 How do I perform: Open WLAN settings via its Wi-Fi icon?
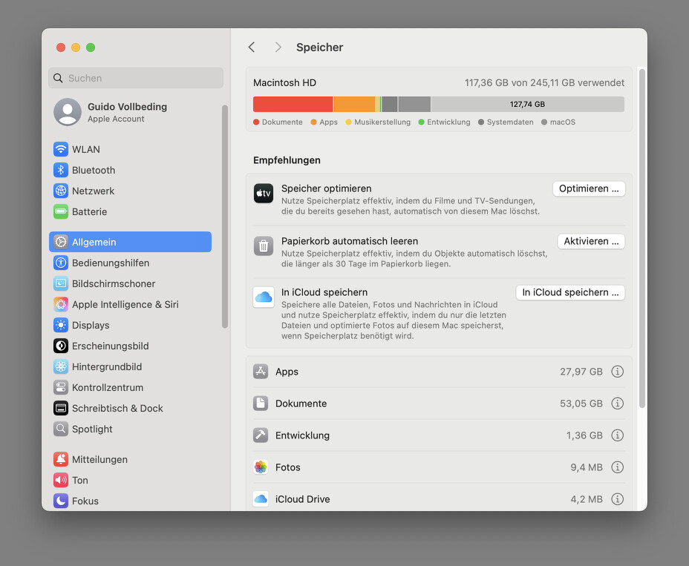point(61,149)
